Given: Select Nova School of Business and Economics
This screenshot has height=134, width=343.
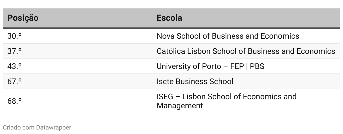Looking at the screenshot, I should (228, 36).
